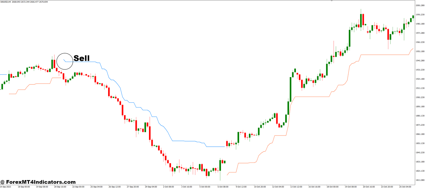
Task: Click the 2 Oct 08:00 time axis label
Action: click(x=168, y=187)
